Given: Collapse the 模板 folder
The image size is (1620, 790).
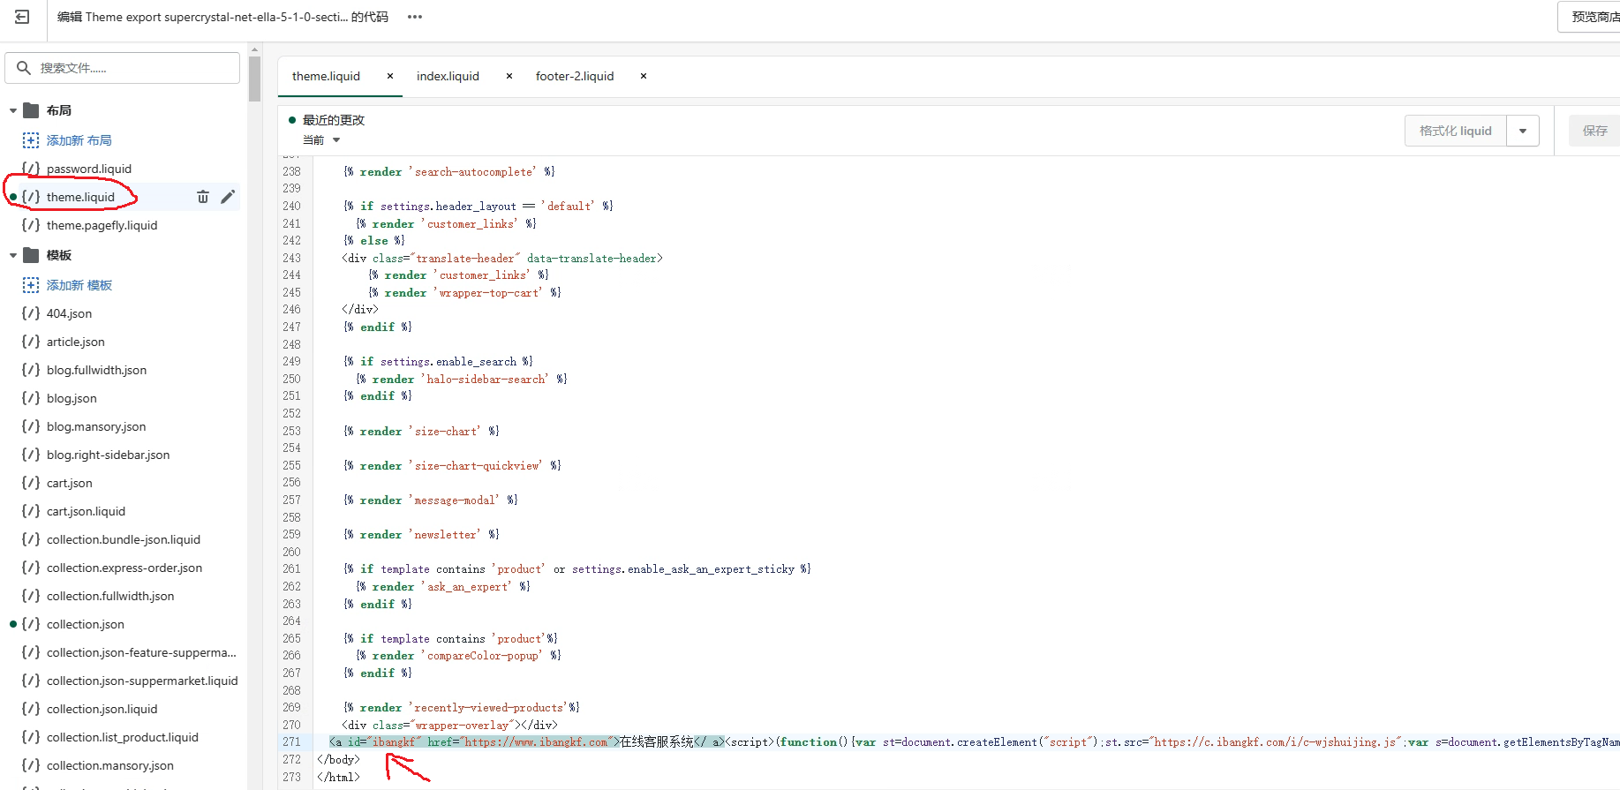Looking at the screenshot, I should pos(13,255).
